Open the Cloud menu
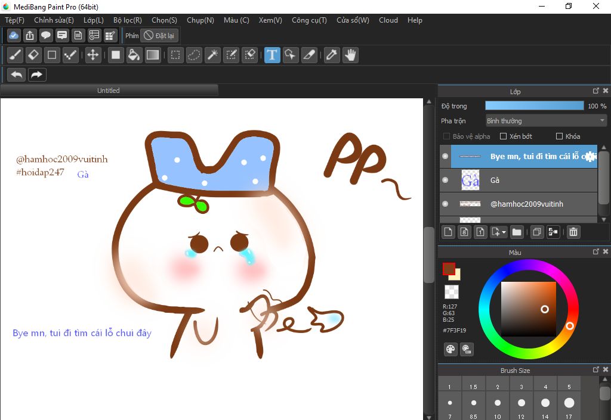 (388, 20)
